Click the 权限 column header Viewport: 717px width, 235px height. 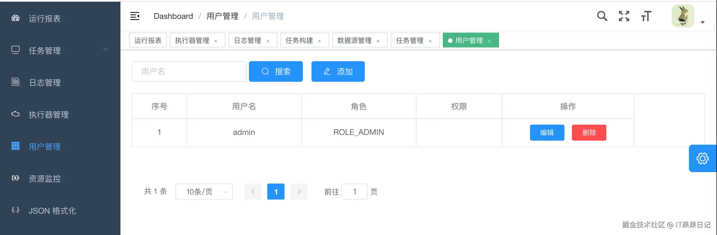[459, 106]
